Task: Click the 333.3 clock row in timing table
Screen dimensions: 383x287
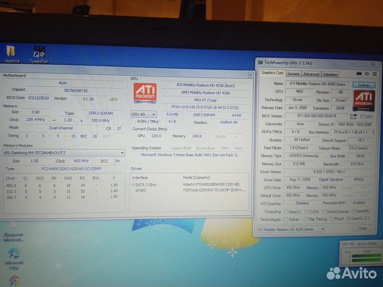Action: click(62, 191)
